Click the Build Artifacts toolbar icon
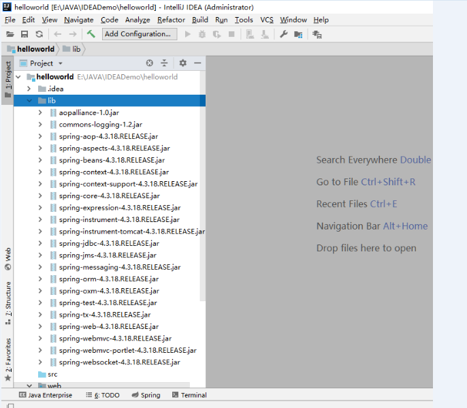This screenshot has width=467, height=408. point(250,35)
